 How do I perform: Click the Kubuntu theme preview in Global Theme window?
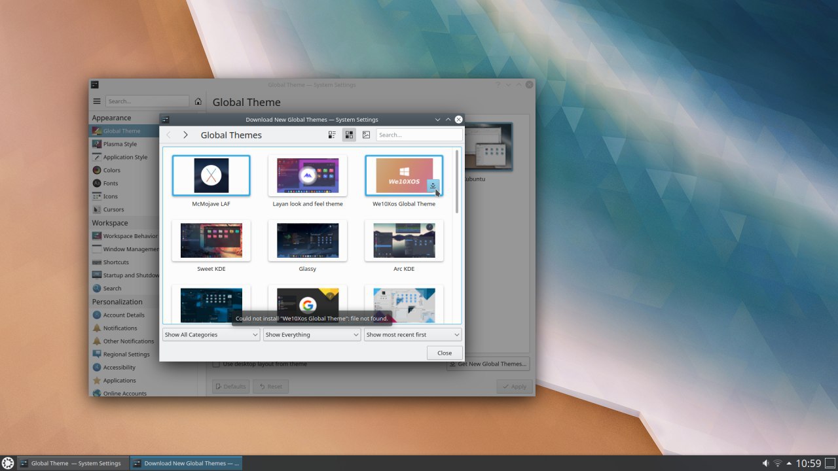(489, 147)
